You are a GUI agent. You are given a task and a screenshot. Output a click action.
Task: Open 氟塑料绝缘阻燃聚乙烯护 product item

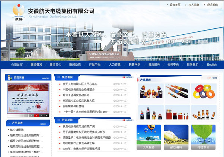[27, 152]
